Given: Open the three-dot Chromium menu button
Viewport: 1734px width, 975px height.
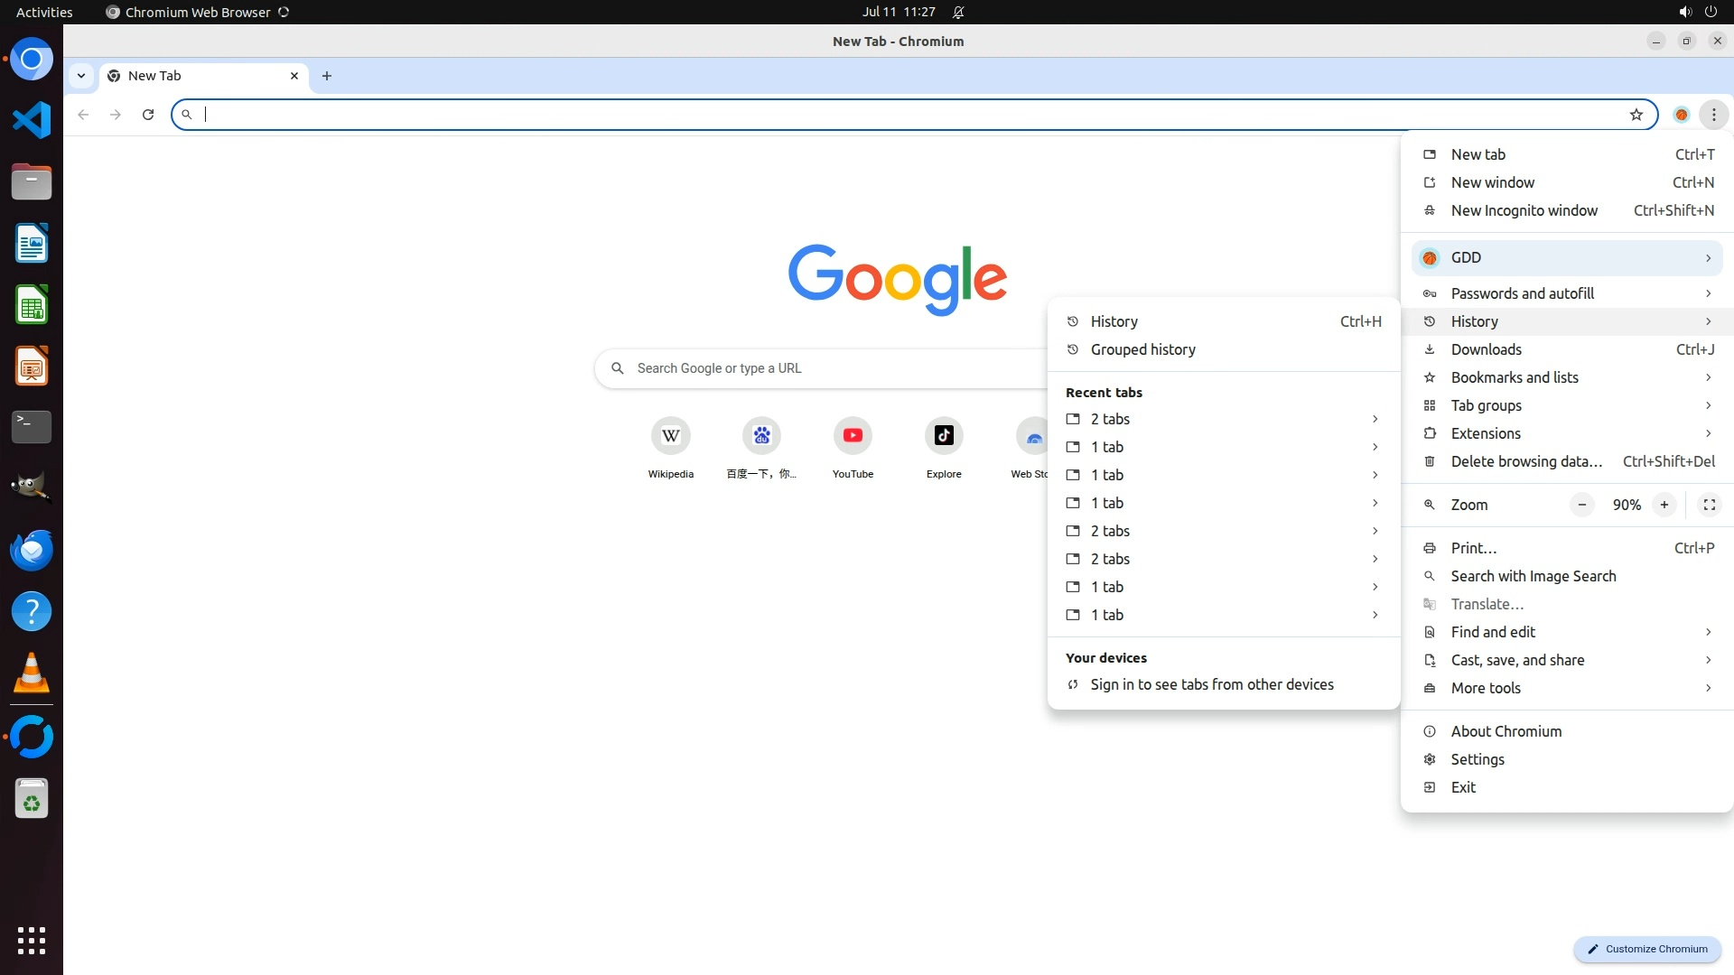Looking at the screenshot, I should [1713, 115].
